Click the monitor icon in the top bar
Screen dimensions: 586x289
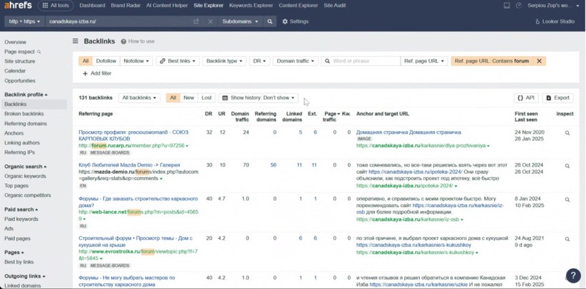507,6
